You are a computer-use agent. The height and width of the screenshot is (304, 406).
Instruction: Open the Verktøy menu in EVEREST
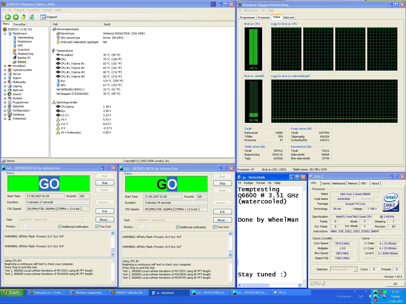47,10
